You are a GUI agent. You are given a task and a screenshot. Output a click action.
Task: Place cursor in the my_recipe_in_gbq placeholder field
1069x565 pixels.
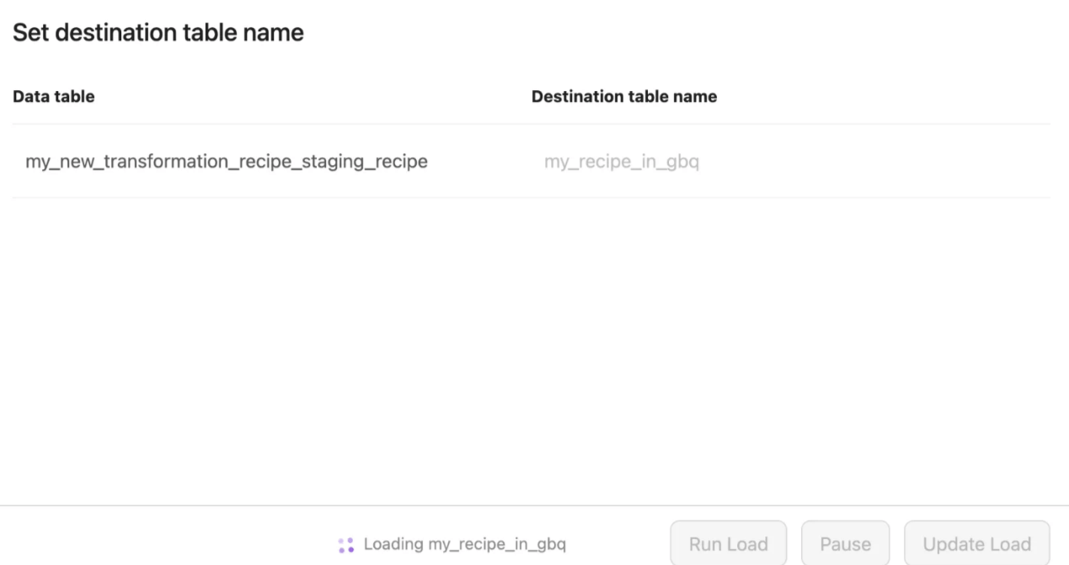coord(622,162)
